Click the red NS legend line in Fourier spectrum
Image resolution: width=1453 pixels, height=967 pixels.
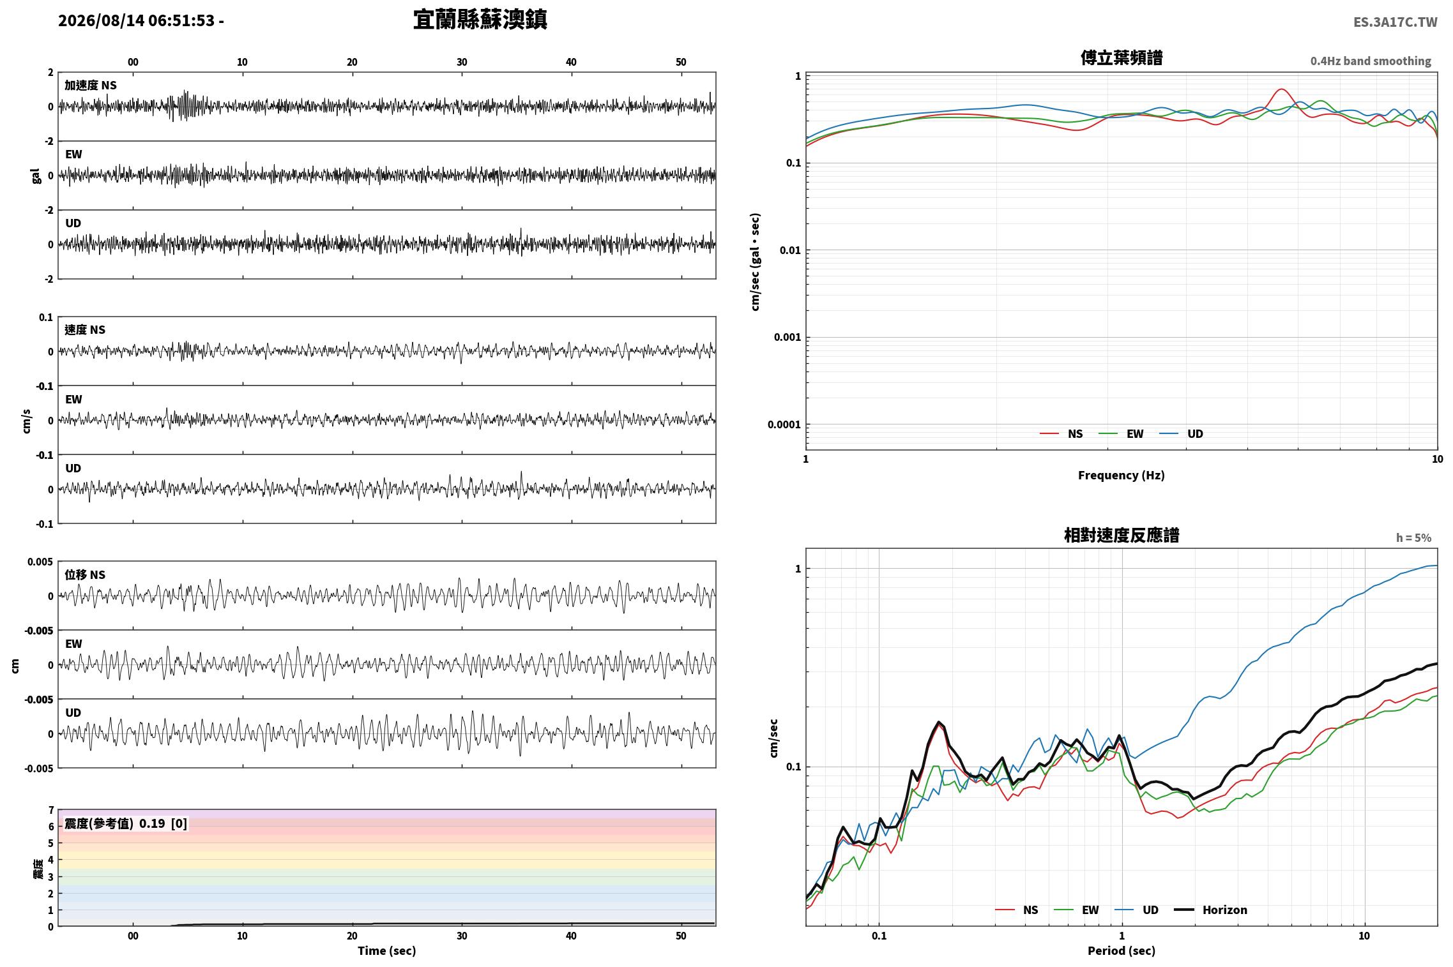tap(1049, 434)
